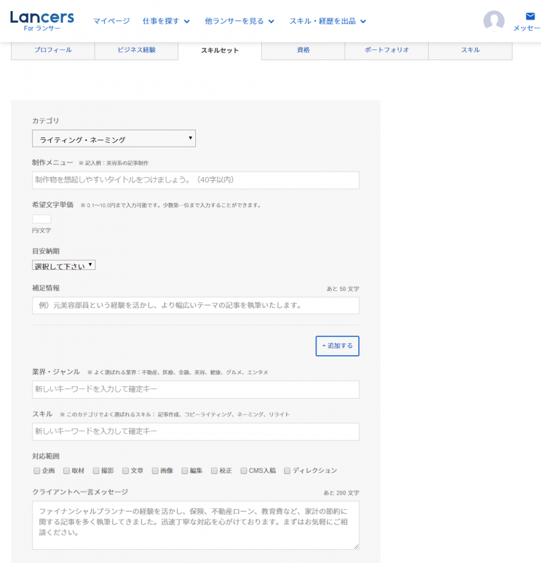Focus the 希望文字単価 price input box
This screenshot has height=563, width=541.
pyautogui.click(x=42, y=219)
